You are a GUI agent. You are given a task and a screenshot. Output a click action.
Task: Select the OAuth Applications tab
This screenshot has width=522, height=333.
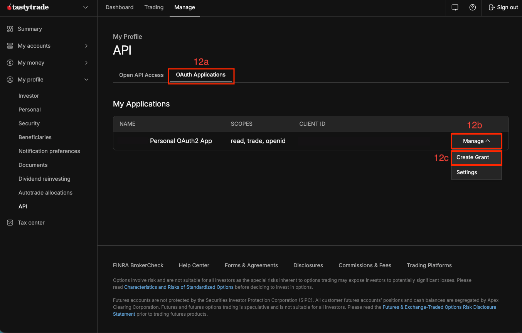click(201, 75)
